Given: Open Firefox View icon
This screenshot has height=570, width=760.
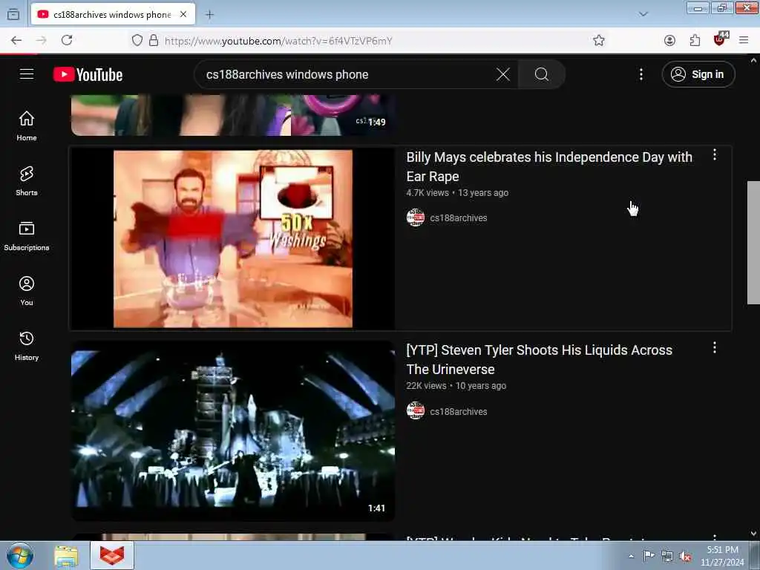Looking at the screenshot, I should click(13, 15).
